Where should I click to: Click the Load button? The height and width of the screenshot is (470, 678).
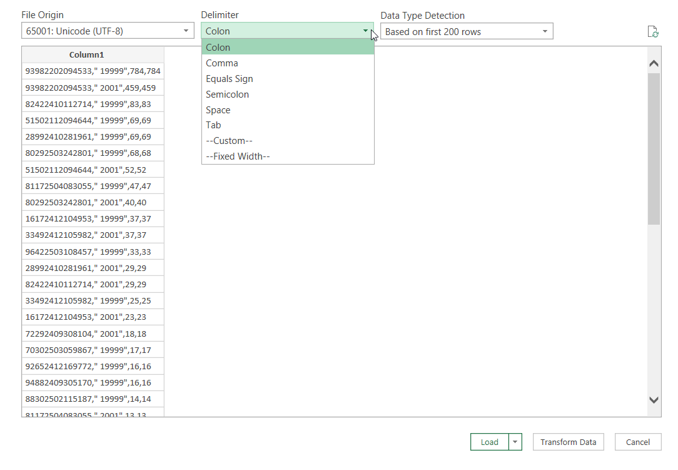pyautogui.click(x=490, y=442)
